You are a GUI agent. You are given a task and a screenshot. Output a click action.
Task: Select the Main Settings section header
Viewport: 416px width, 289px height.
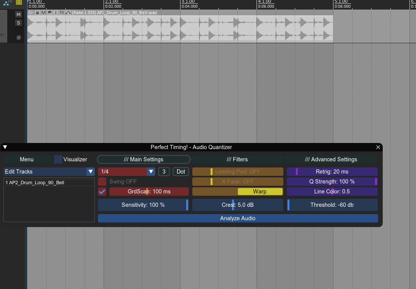(143, 159)
